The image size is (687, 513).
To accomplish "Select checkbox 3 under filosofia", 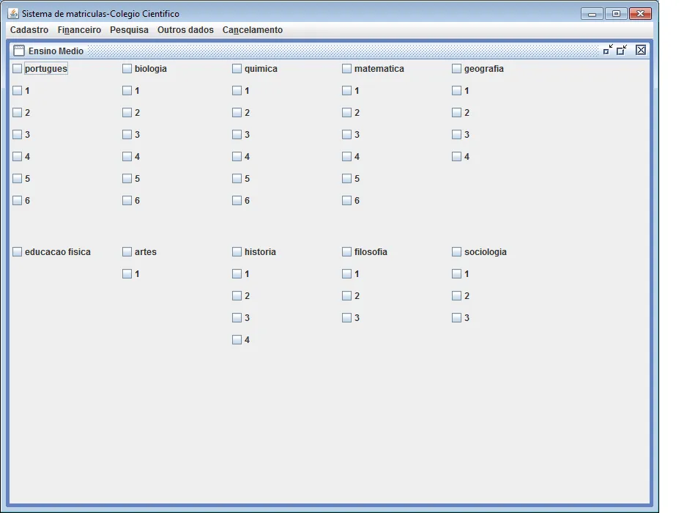I will [346, 317].
